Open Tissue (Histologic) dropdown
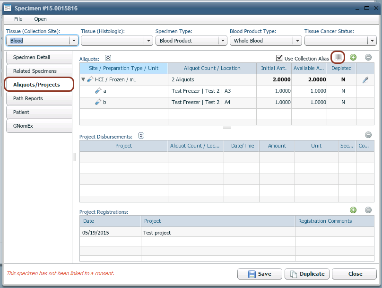The width and height of the screenshot is (382, 288). pyautogui.click(x=148, y=41)
